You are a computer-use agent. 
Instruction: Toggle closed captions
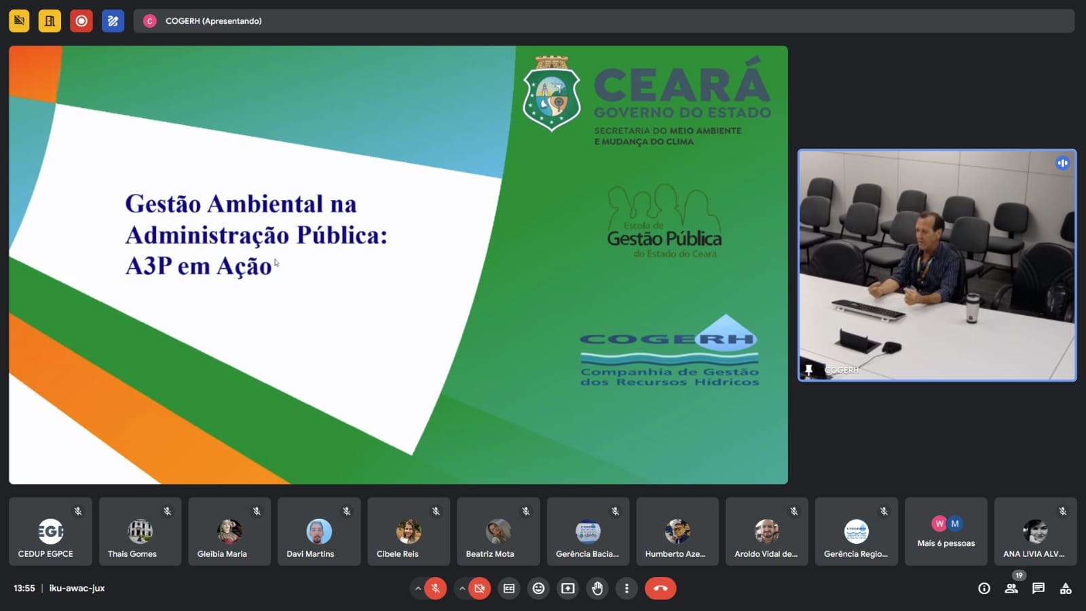pos(509,589)
